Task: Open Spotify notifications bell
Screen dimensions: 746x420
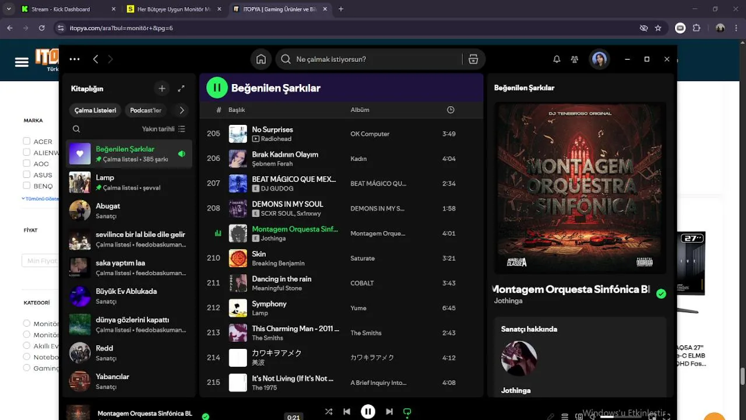Action: [x=557, y=59]
